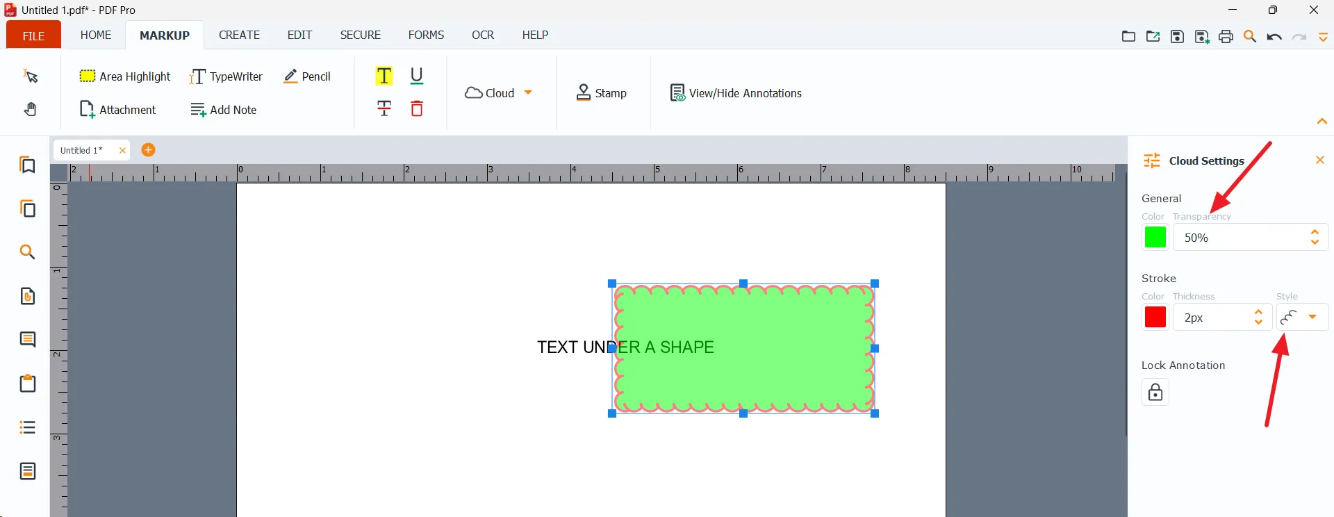Image resolution: width=1334 pixels, height=517 pixels.
Task: Add a new document tab
Action: coord(148,150)
